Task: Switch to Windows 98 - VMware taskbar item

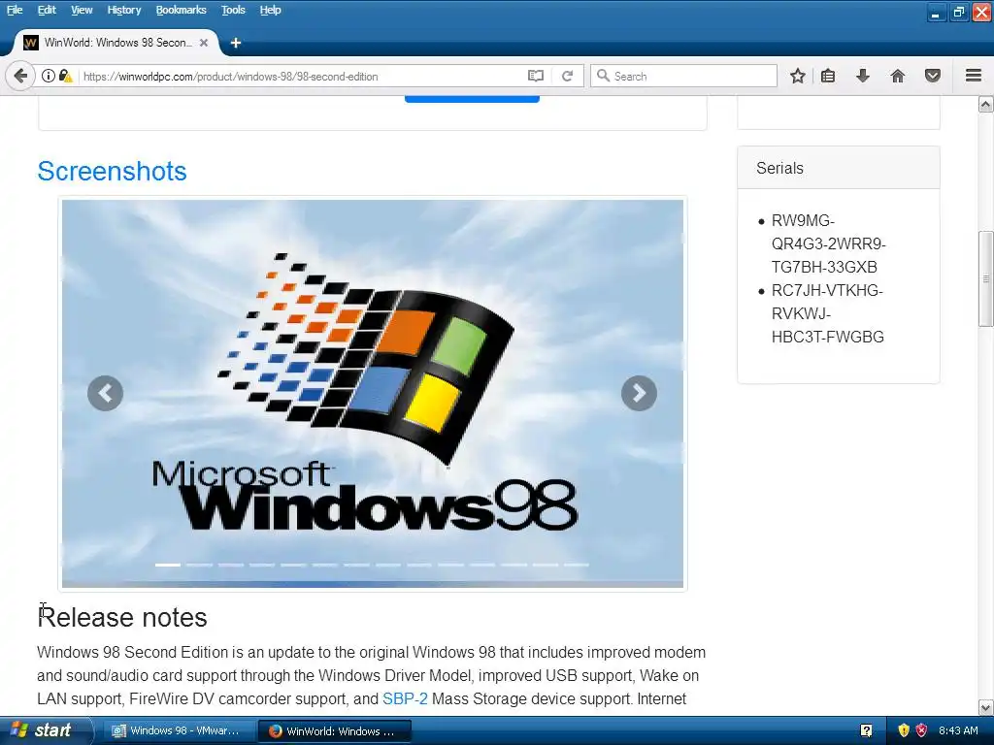Action: [x=179, y=730]
